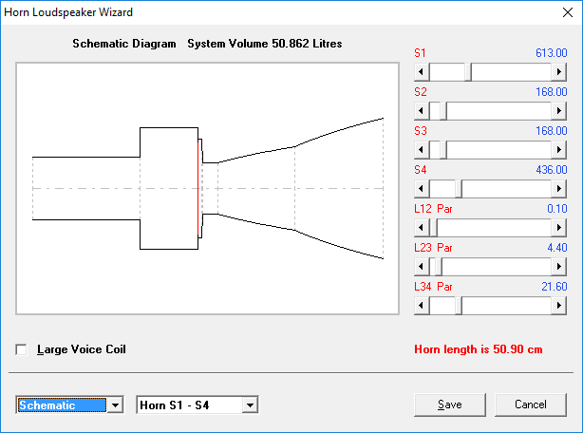Click the S1 slider right arrow
Viewport: 583px width, 433px height.
click(559, 72)
